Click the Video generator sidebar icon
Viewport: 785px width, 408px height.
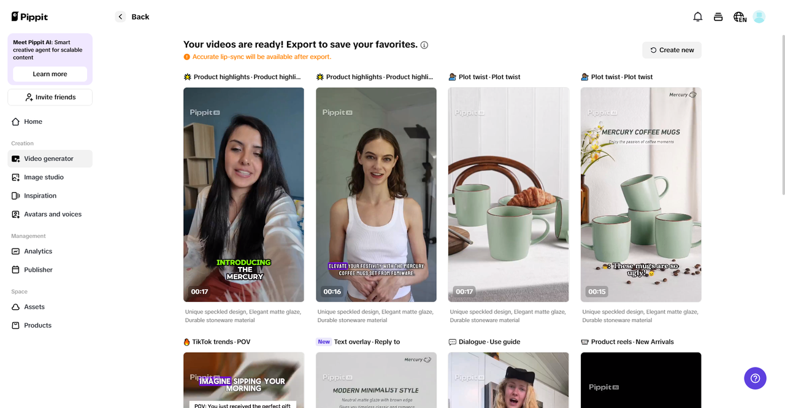tap(16, 158)
